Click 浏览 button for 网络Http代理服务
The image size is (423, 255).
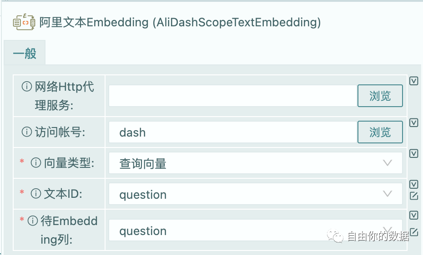380,96
